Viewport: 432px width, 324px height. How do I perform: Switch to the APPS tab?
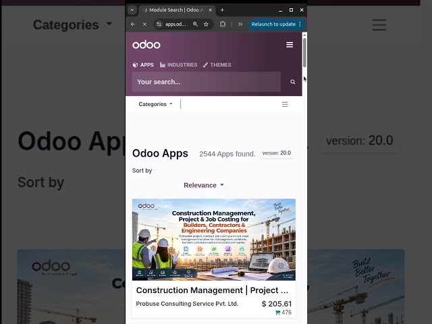(143, 65)
